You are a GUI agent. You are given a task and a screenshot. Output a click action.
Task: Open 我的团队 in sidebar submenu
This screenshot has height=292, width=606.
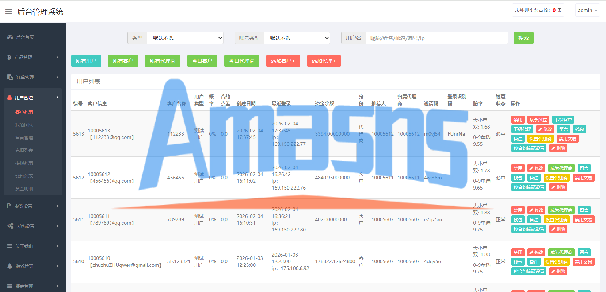coord(24,125)
